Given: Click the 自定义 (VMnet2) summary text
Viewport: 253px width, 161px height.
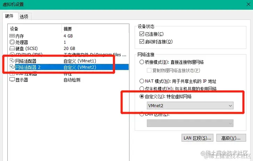Looking at the screenshot, I should click(80, 67).
